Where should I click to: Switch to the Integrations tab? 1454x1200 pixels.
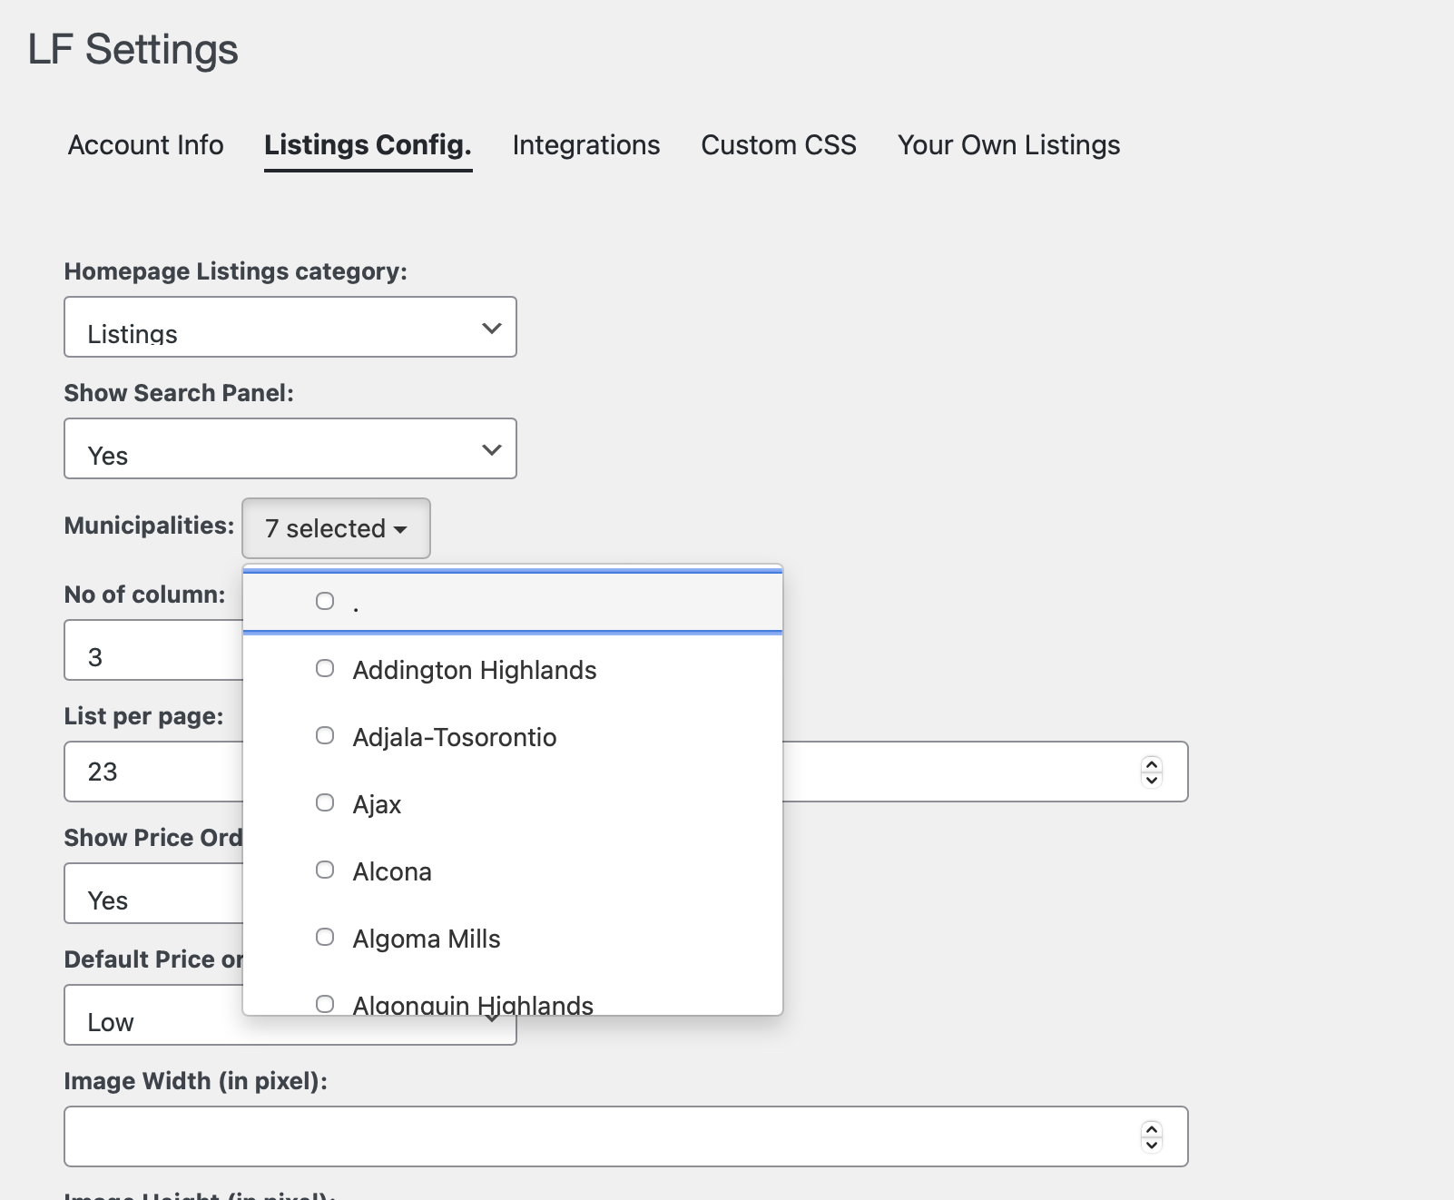pyautogui.click(x=585, y=145)
